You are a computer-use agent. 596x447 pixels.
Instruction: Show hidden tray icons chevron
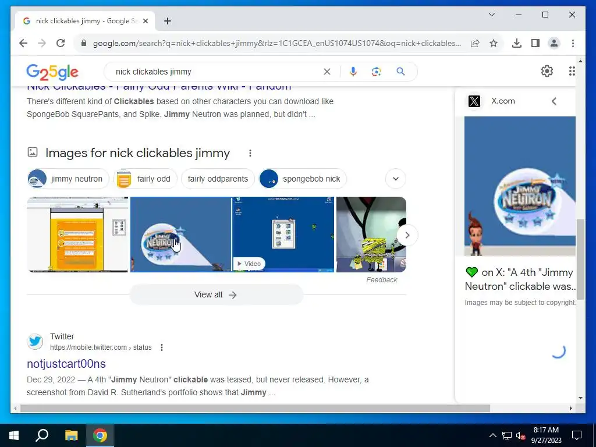[492, 435]
